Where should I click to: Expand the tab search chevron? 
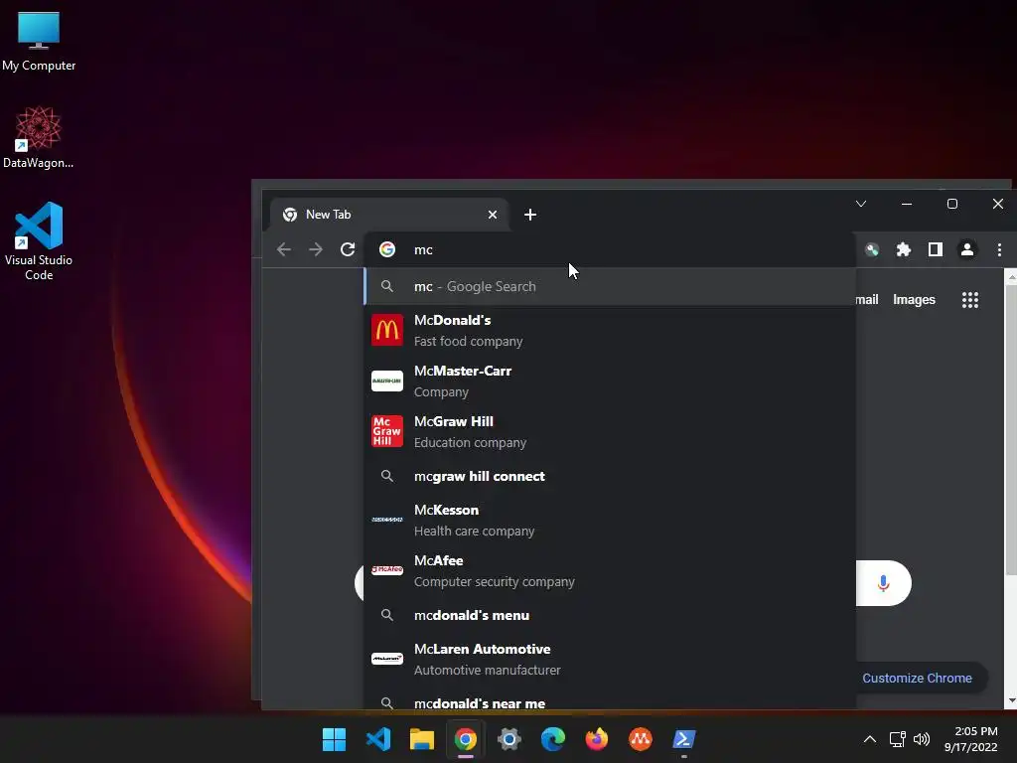861,204
